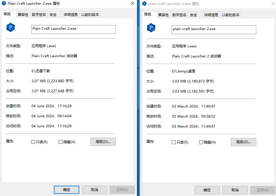Switch to 详细信息 tab in right window

[x=211, y=15]
